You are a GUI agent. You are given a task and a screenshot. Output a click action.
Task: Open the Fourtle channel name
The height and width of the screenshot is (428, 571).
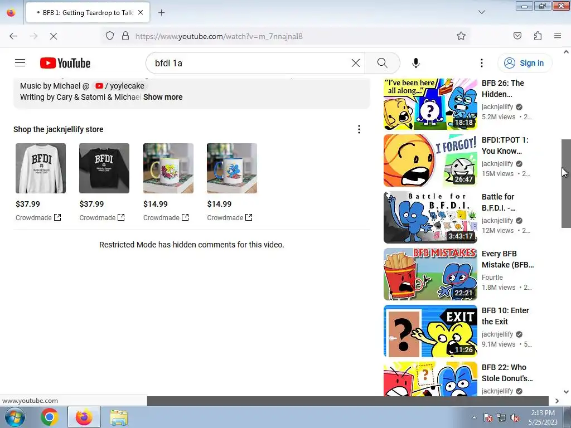[492, 278]
